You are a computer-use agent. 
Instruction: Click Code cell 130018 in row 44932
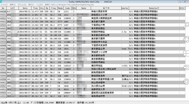67,18
